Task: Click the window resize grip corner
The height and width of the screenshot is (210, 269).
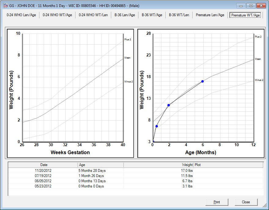Action: (x=265, y=205)
